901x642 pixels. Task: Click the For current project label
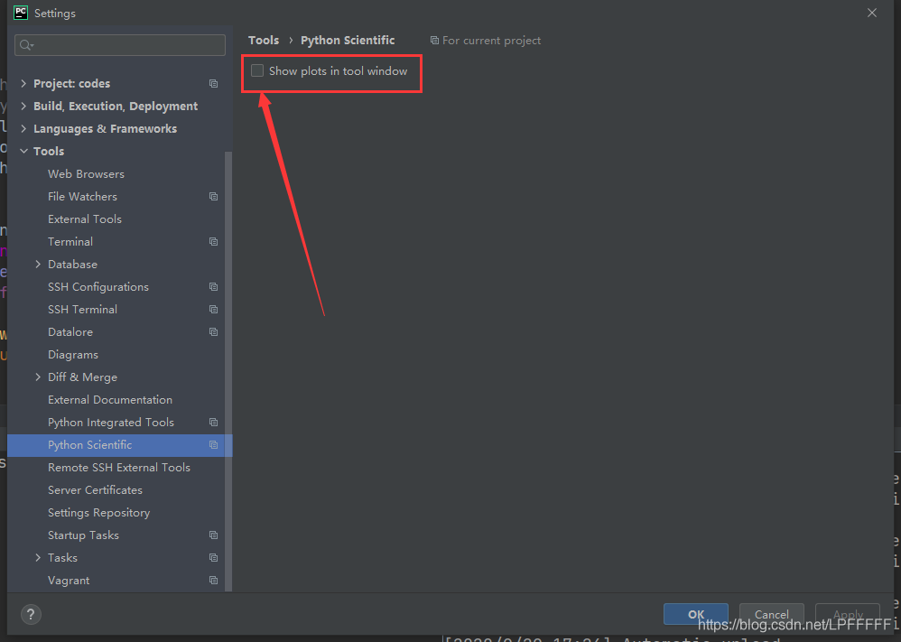491,41
